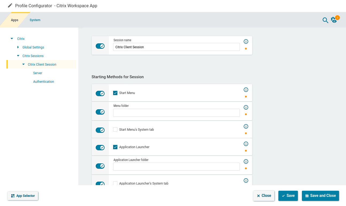Click inside the Menu folder input field
346x206 pixels.
[x=176, y=113]
